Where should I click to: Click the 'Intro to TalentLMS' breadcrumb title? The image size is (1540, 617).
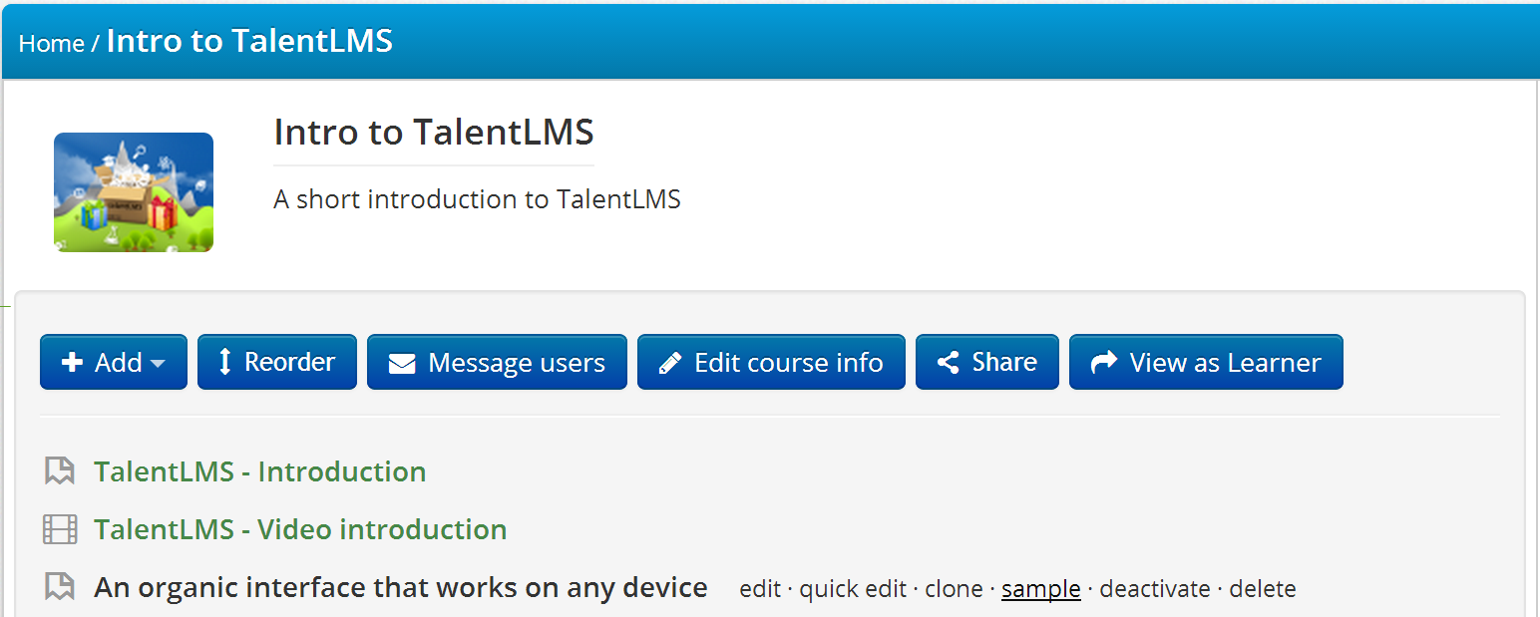click(249, 40)
